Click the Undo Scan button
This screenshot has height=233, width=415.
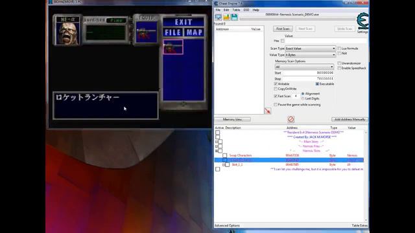[344, 28]
